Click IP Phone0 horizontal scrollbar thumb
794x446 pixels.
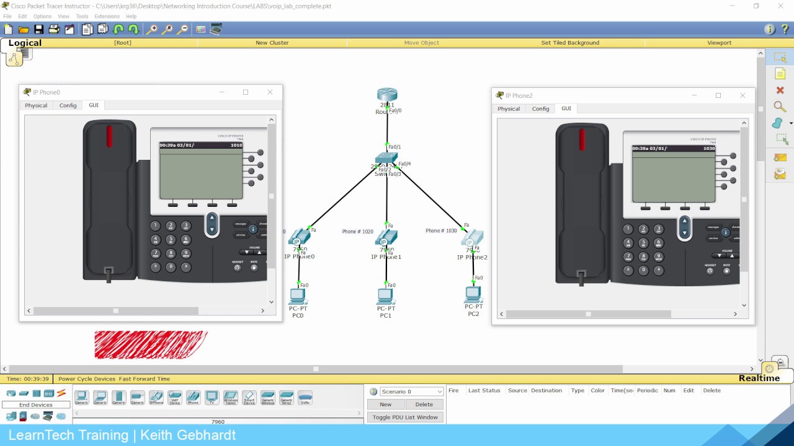pos(116,310)
